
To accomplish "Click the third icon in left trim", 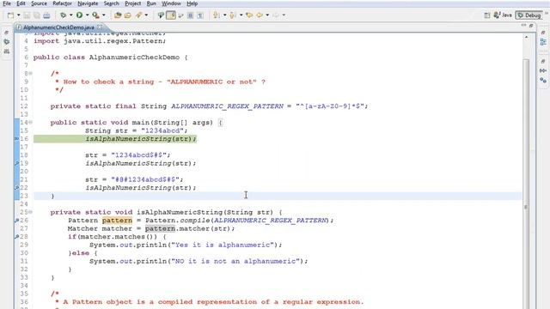I will 6,51.
